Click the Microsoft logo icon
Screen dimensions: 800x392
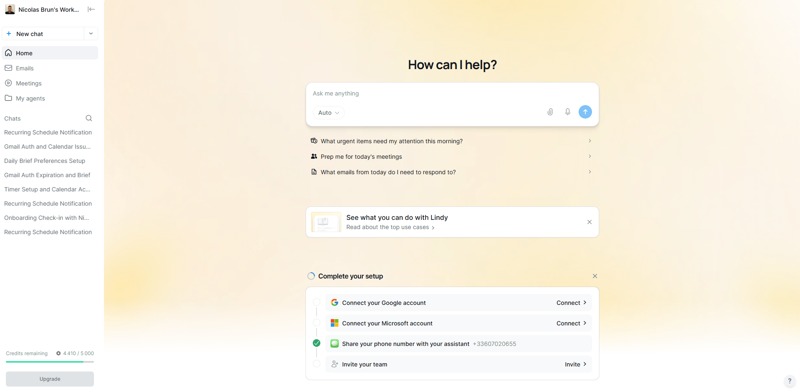pos(335,323)
